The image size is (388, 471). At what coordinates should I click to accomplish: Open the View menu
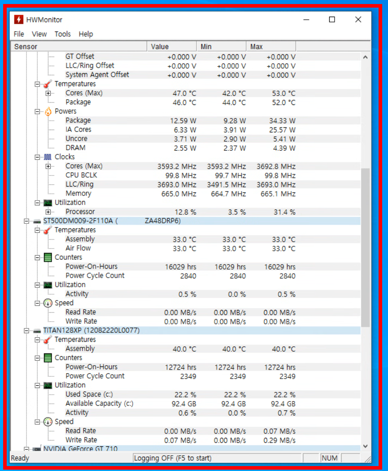[39, 34]
